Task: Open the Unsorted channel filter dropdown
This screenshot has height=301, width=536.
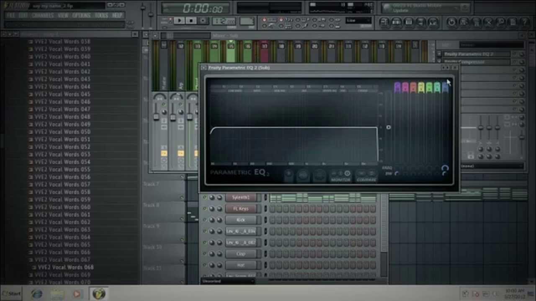Action: [227, 281]
